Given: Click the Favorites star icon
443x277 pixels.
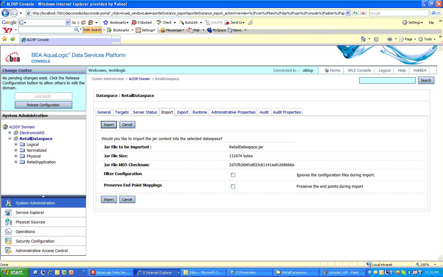Looking at the screenshot, I should tap(4, 39).
